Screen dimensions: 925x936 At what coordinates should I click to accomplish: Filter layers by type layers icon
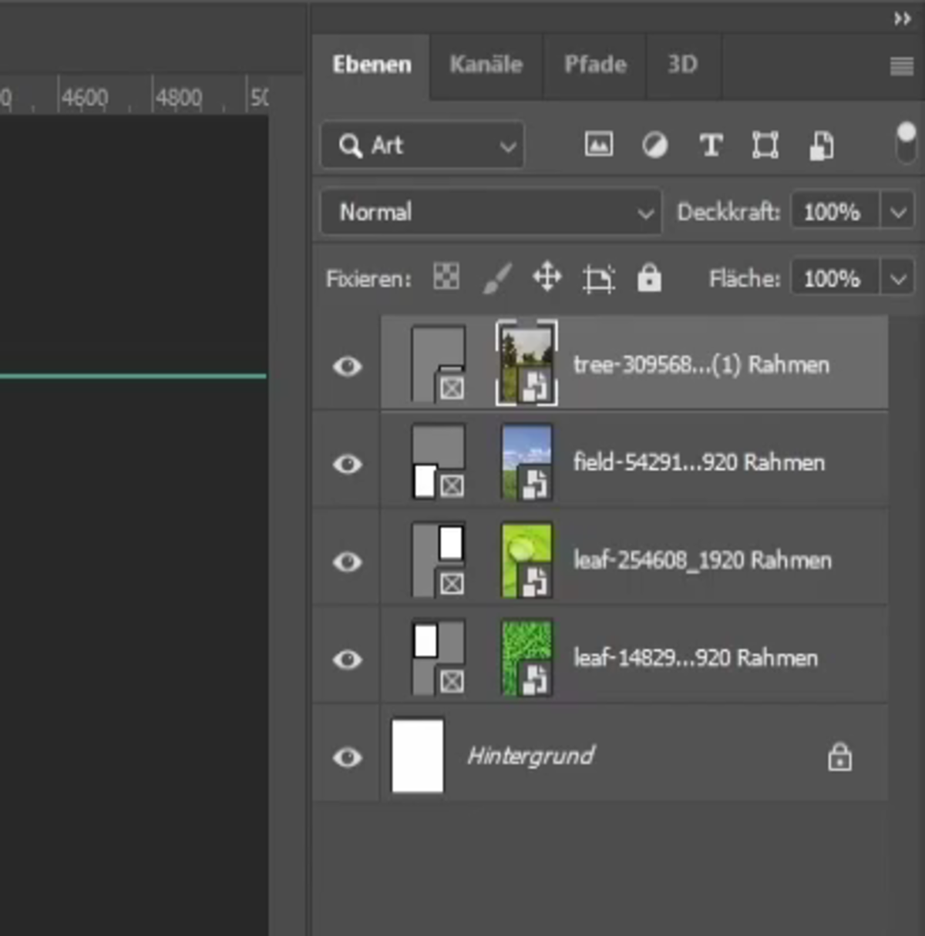pyautogui.click(x=710, y=145)
